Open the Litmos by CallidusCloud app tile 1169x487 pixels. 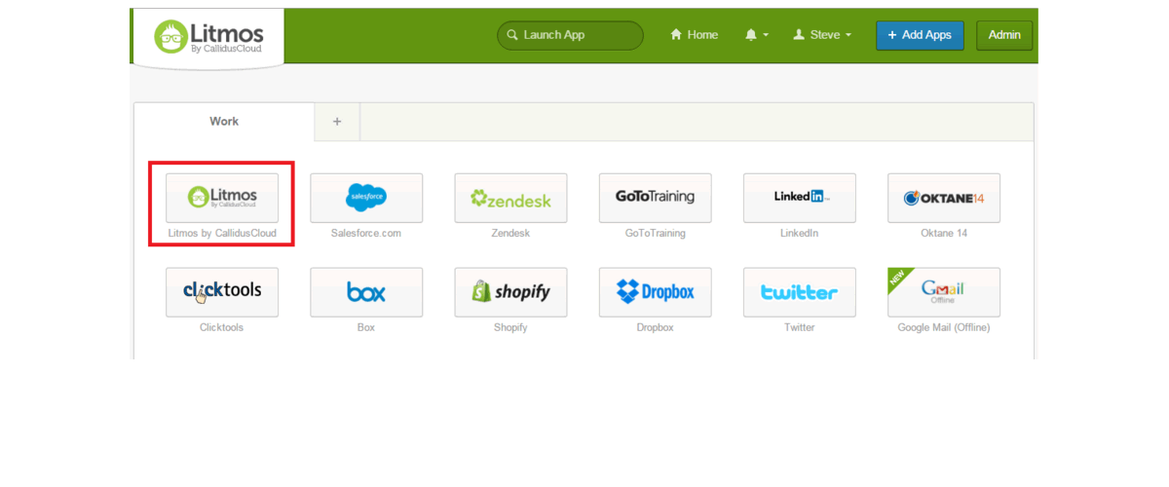222,198
